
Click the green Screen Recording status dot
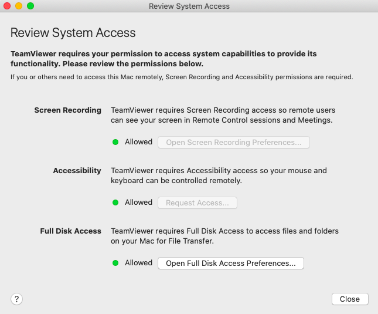click(115, 142)
